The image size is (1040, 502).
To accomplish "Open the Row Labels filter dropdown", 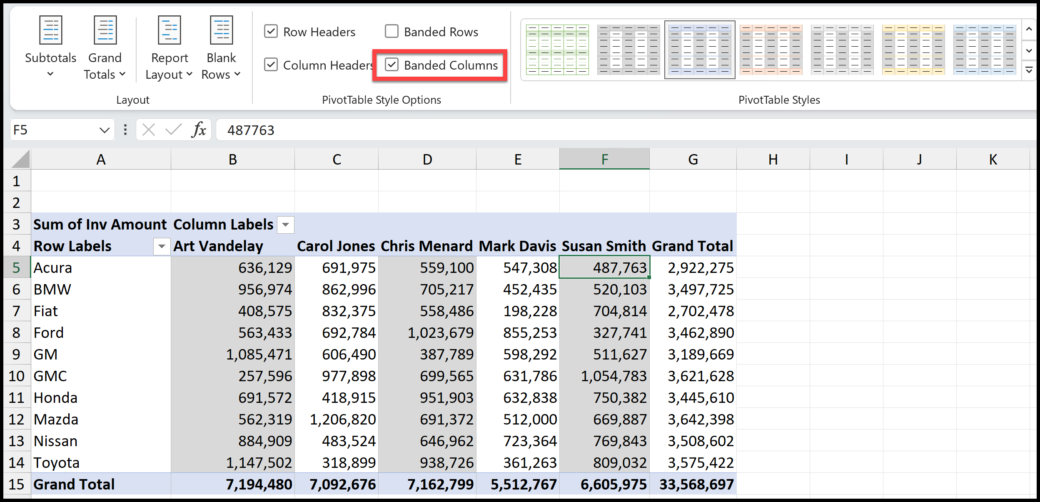I will [162, 247].
